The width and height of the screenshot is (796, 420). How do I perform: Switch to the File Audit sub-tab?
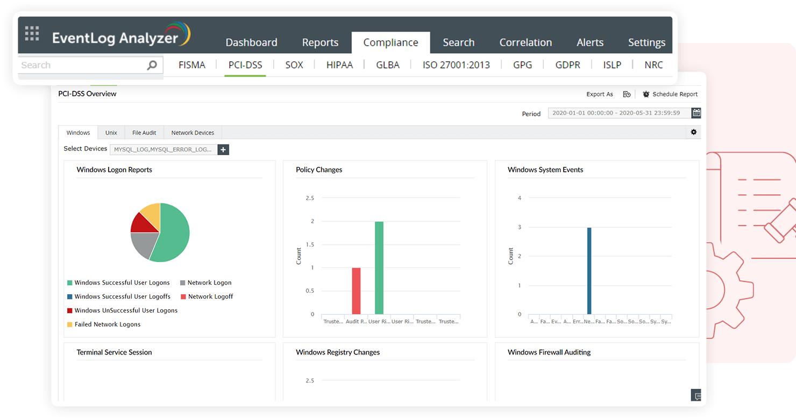(x=144, y=133)
